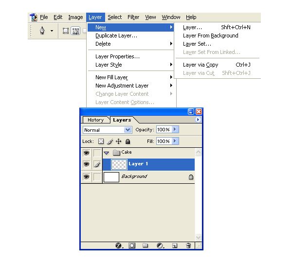The height and width of the screenshot is (264, 292).
Task: Select the Pen tool icon in options bar
Action: click(42, 31)
